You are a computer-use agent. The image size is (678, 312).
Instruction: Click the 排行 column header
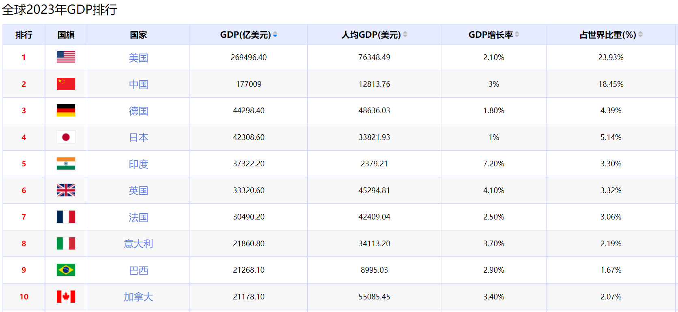point(24,35)
